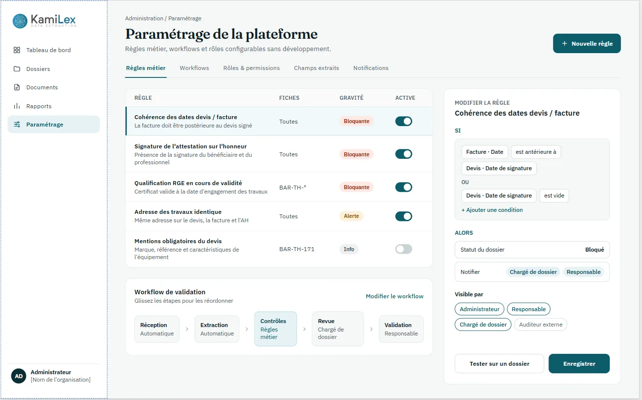Screen dimensions: 642x400
Task: Click the Rapports bar chart icon
Action: tap(17, 106)
